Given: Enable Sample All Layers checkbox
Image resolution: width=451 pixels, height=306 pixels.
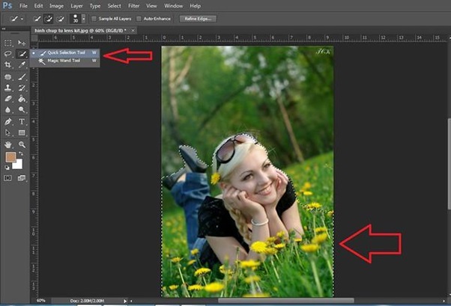Looking at the screenshot, I should click(x=94, y=19).
